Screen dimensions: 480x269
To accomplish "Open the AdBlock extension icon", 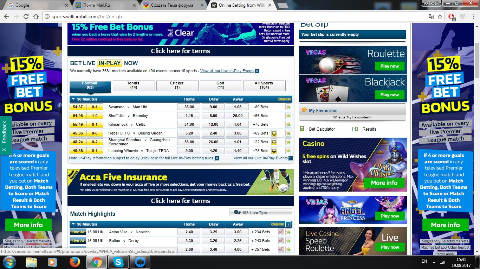I will (x=452, y=16).
